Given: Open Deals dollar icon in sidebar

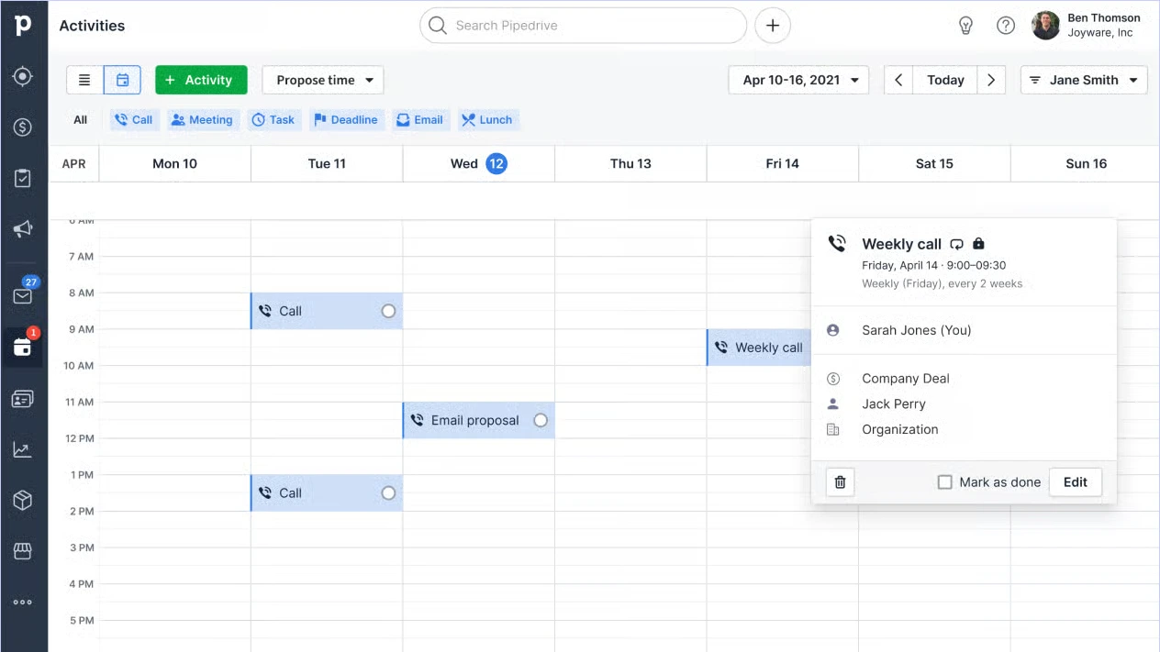Looking at the screenshot, I should coord(23,127).
